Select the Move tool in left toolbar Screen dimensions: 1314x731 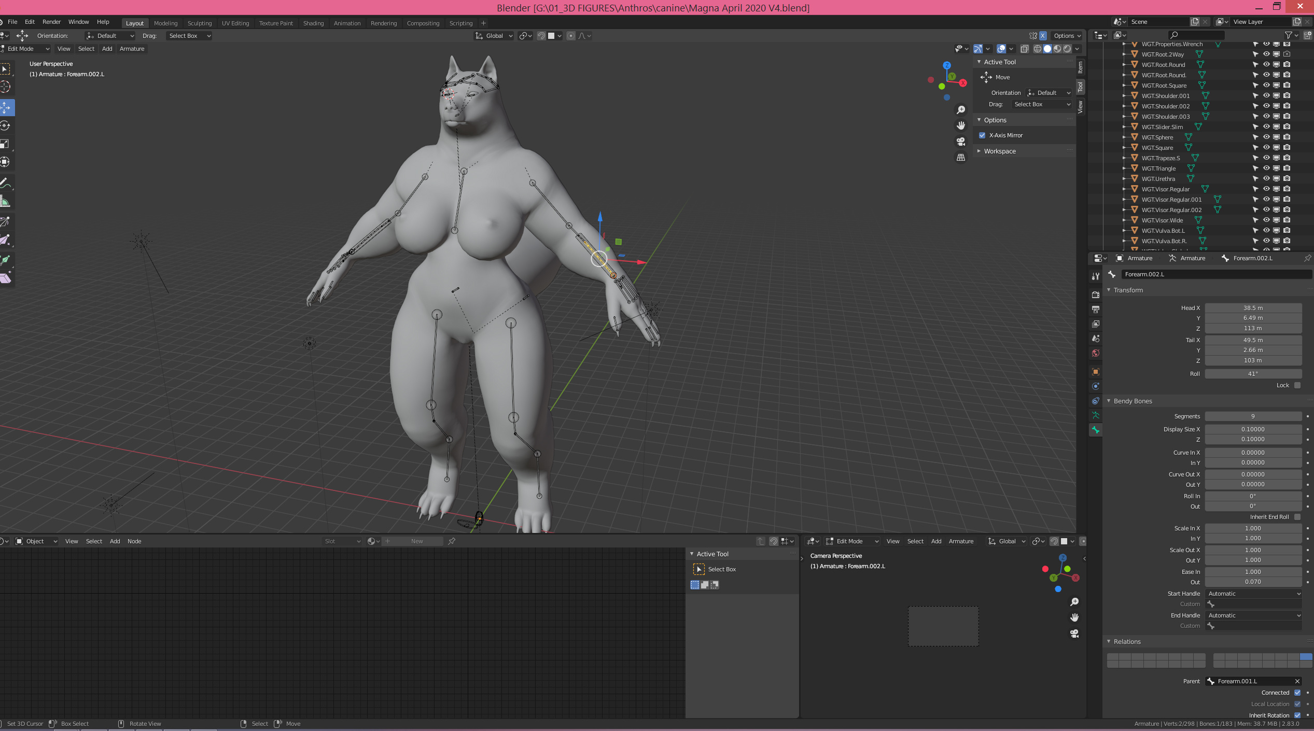6,108
